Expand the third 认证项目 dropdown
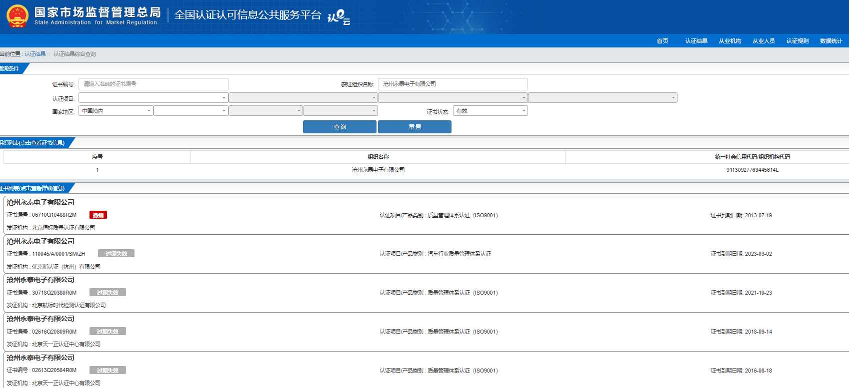The image size is (849, 388). pyautogui.click(x=453, y=97)
